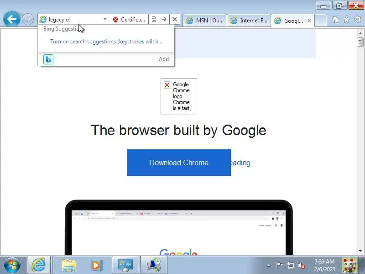Click the partially hidden downloading link
The image size is (365, 274).
(241, 163)
